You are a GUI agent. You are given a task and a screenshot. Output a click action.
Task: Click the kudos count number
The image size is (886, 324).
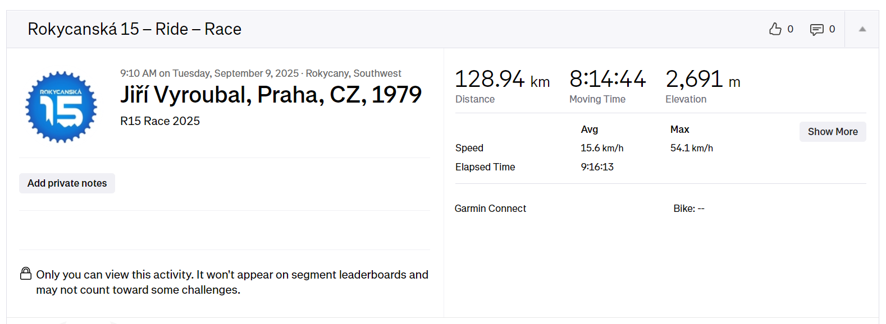[790, 29]
